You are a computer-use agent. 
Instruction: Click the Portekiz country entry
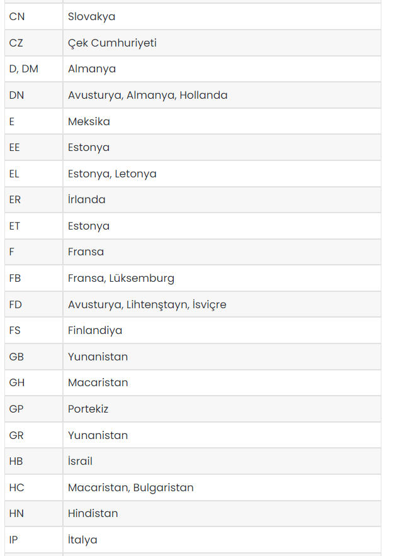point(88,409)
